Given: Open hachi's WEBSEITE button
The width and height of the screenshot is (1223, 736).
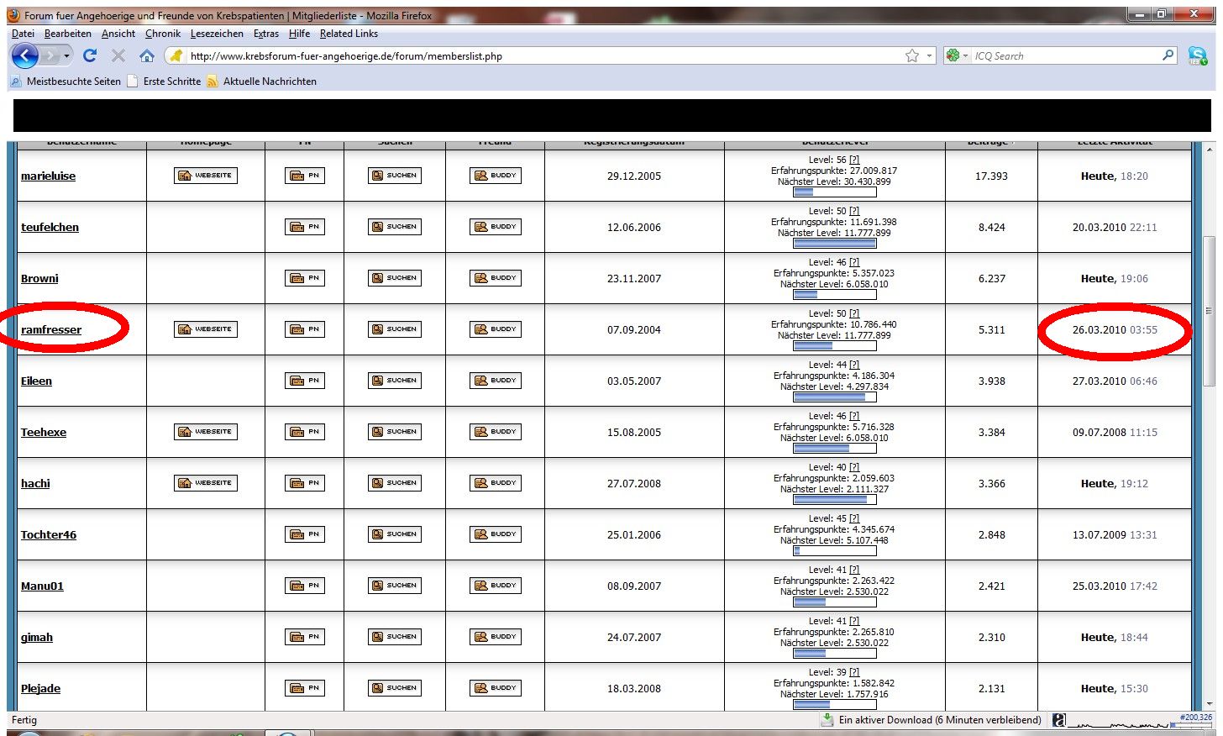Looking at the screenshot, I should [x=205, y=483].
